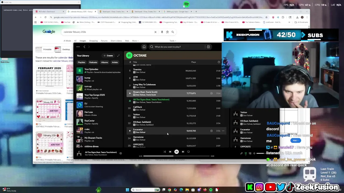344x193 pixels.
Task: Filter library by Albums
Action: coord(105,62)
